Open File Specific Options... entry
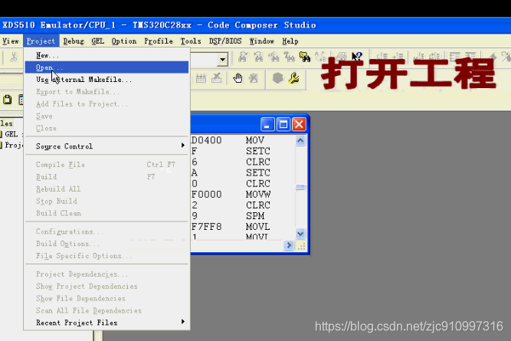The width and height of the screenshot is (511, 341). (107, 256)
